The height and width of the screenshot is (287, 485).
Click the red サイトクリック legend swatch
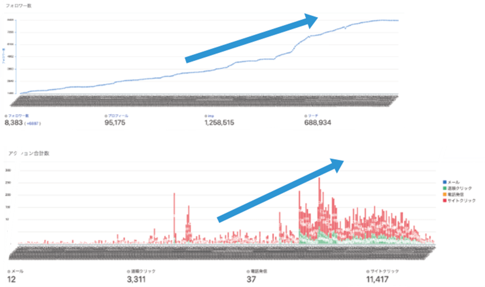tap(445, 200)
